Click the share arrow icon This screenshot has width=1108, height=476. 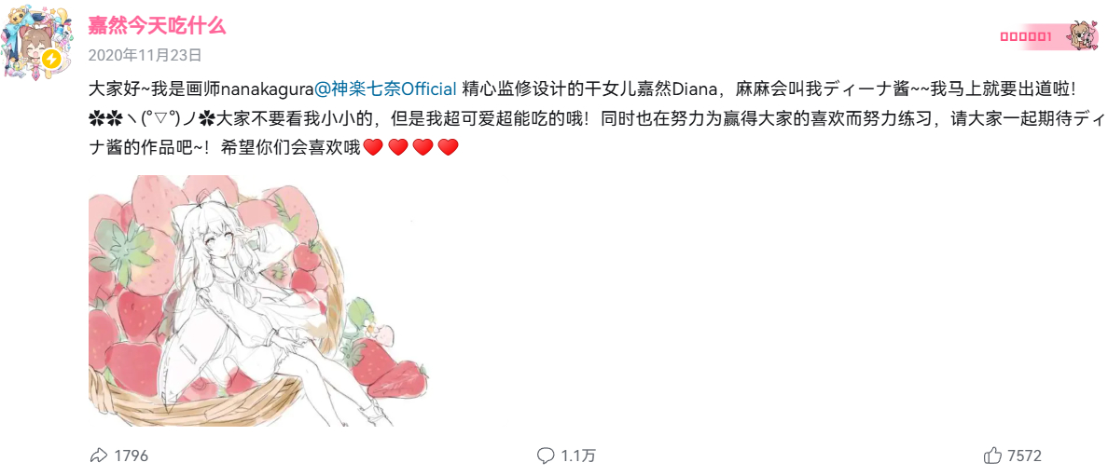98,456
